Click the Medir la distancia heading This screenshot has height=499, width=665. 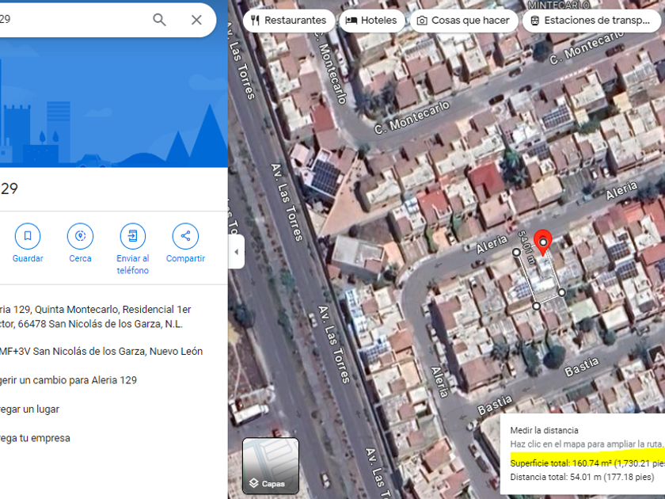click(x=544, y=430)
